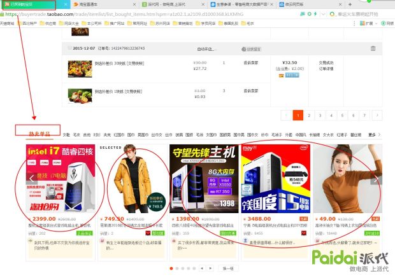Select the 热卖单品 tab
Viewport: 395px width, 278px height.
point(39,134)
